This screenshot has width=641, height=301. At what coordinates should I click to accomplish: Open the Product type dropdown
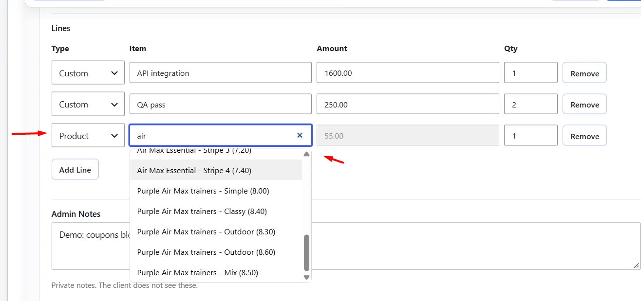88,136
